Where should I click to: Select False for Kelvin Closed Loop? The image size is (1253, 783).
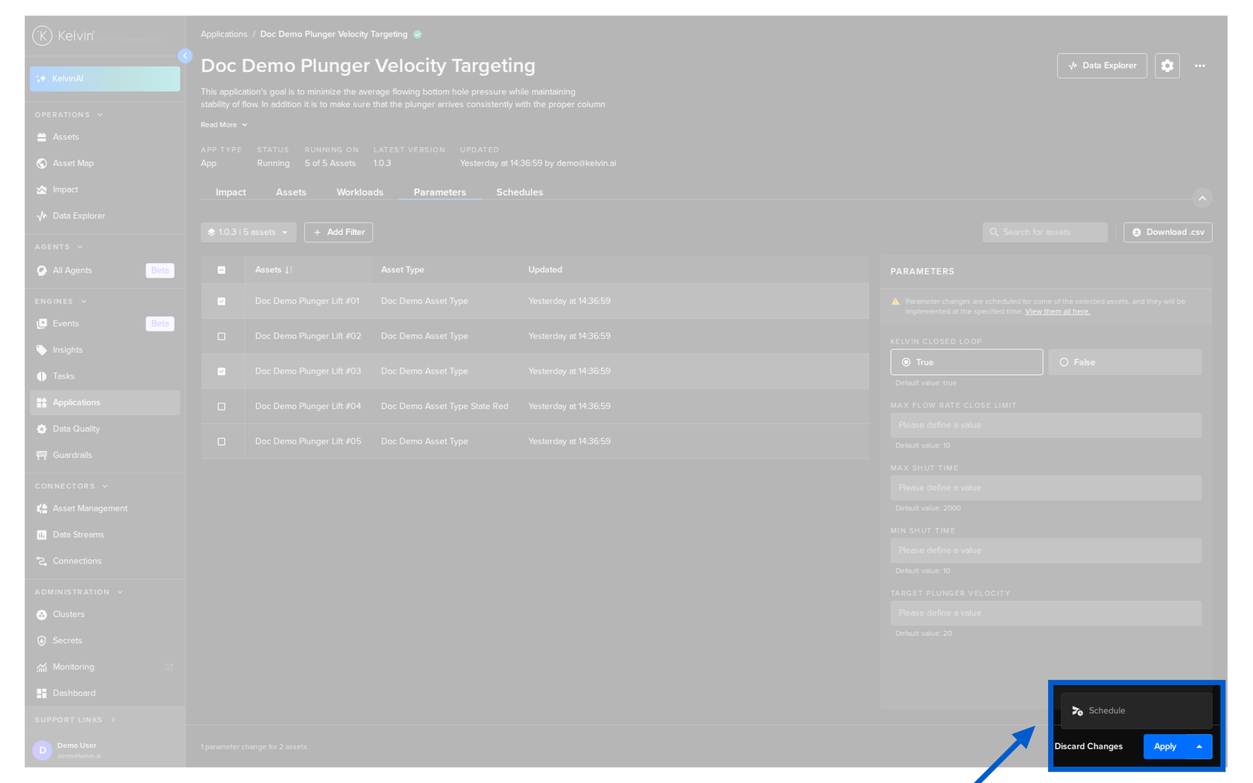(x=1125, y=362)
